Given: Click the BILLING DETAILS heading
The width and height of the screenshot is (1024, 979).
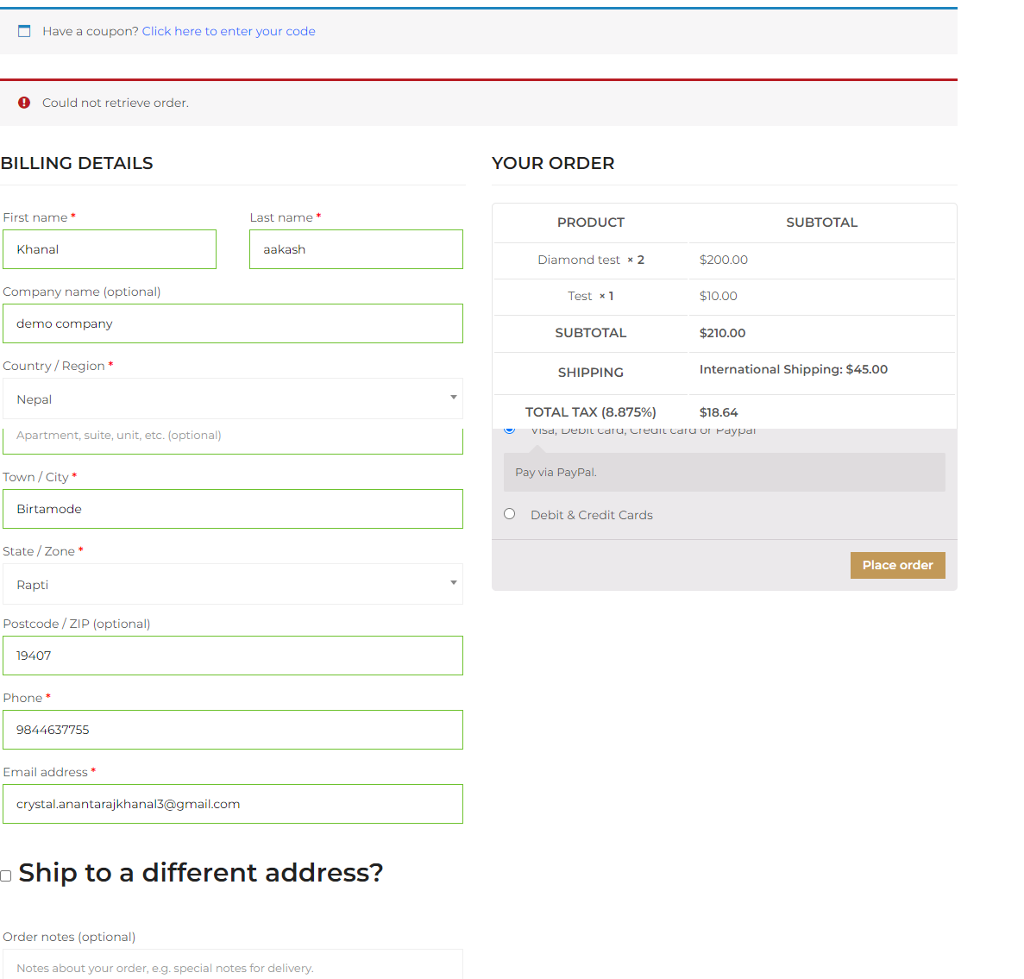Looking at the screenshot, I should (77, 163).
